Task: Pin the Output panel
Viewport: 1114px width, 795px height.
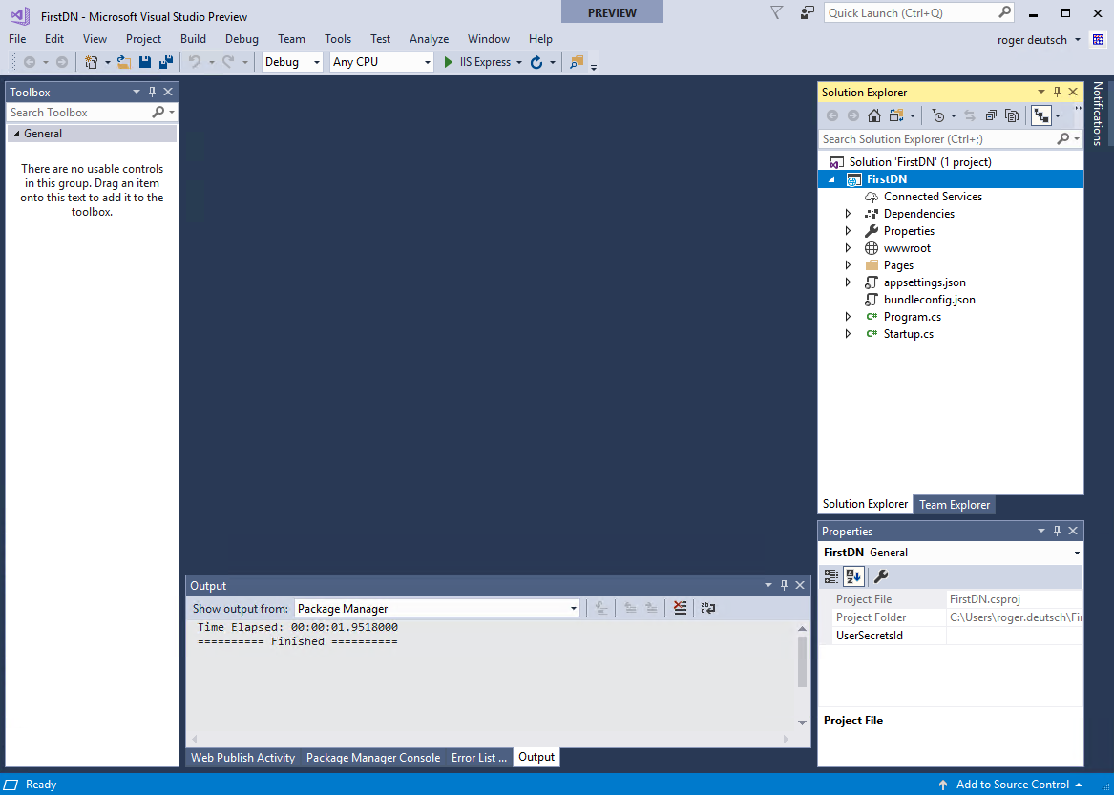Action: point(785,585)
